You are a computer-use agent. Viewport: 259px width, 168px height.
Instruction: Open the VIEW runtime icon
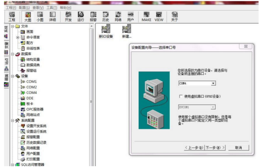point(159,17)
